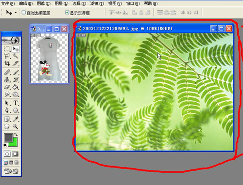Select the Type tool

[16, 103]
